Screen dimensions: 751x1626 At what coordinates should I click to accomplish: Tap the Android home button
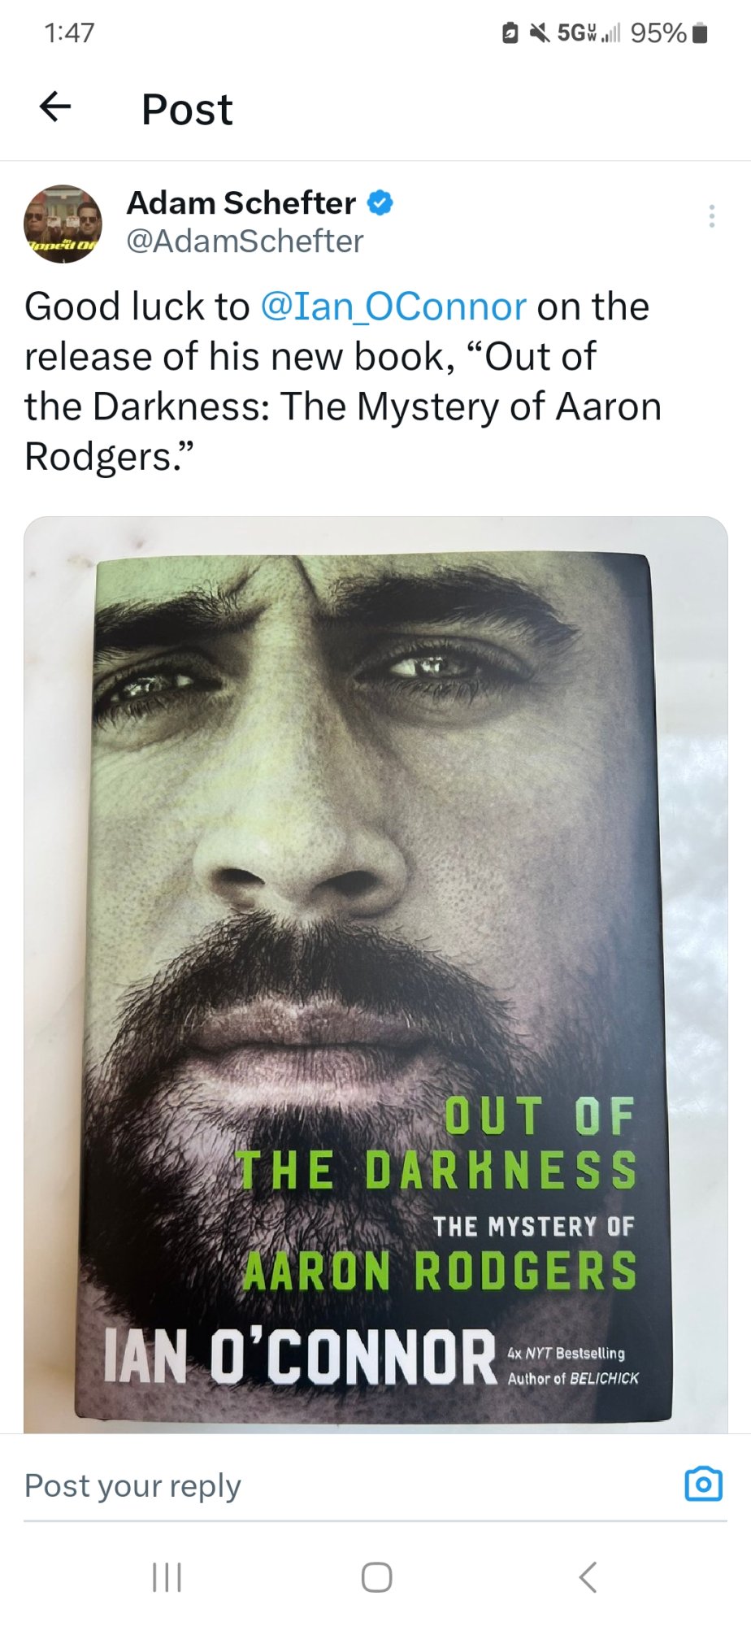click(x=376, y=1577)
